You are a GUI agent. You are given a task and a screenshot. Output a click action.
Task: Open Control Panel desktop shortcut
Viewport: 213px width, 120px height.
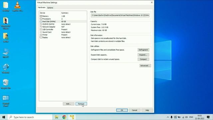pyautogui.click(x=6, y=101)
